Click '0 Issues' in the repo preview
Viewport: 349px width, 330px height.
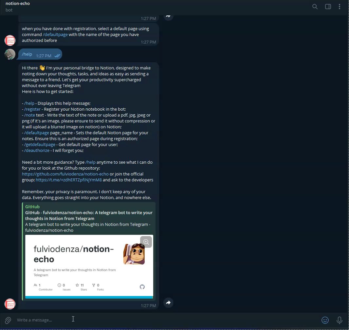pyautogui.click(x=64, y=287)
